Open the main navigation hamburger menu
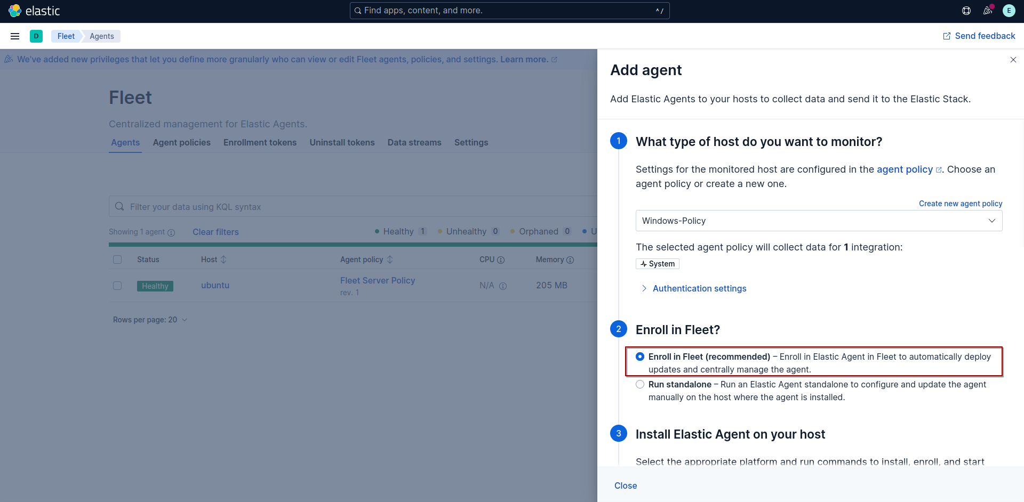The image size is (1024, 502). [15, 36]
